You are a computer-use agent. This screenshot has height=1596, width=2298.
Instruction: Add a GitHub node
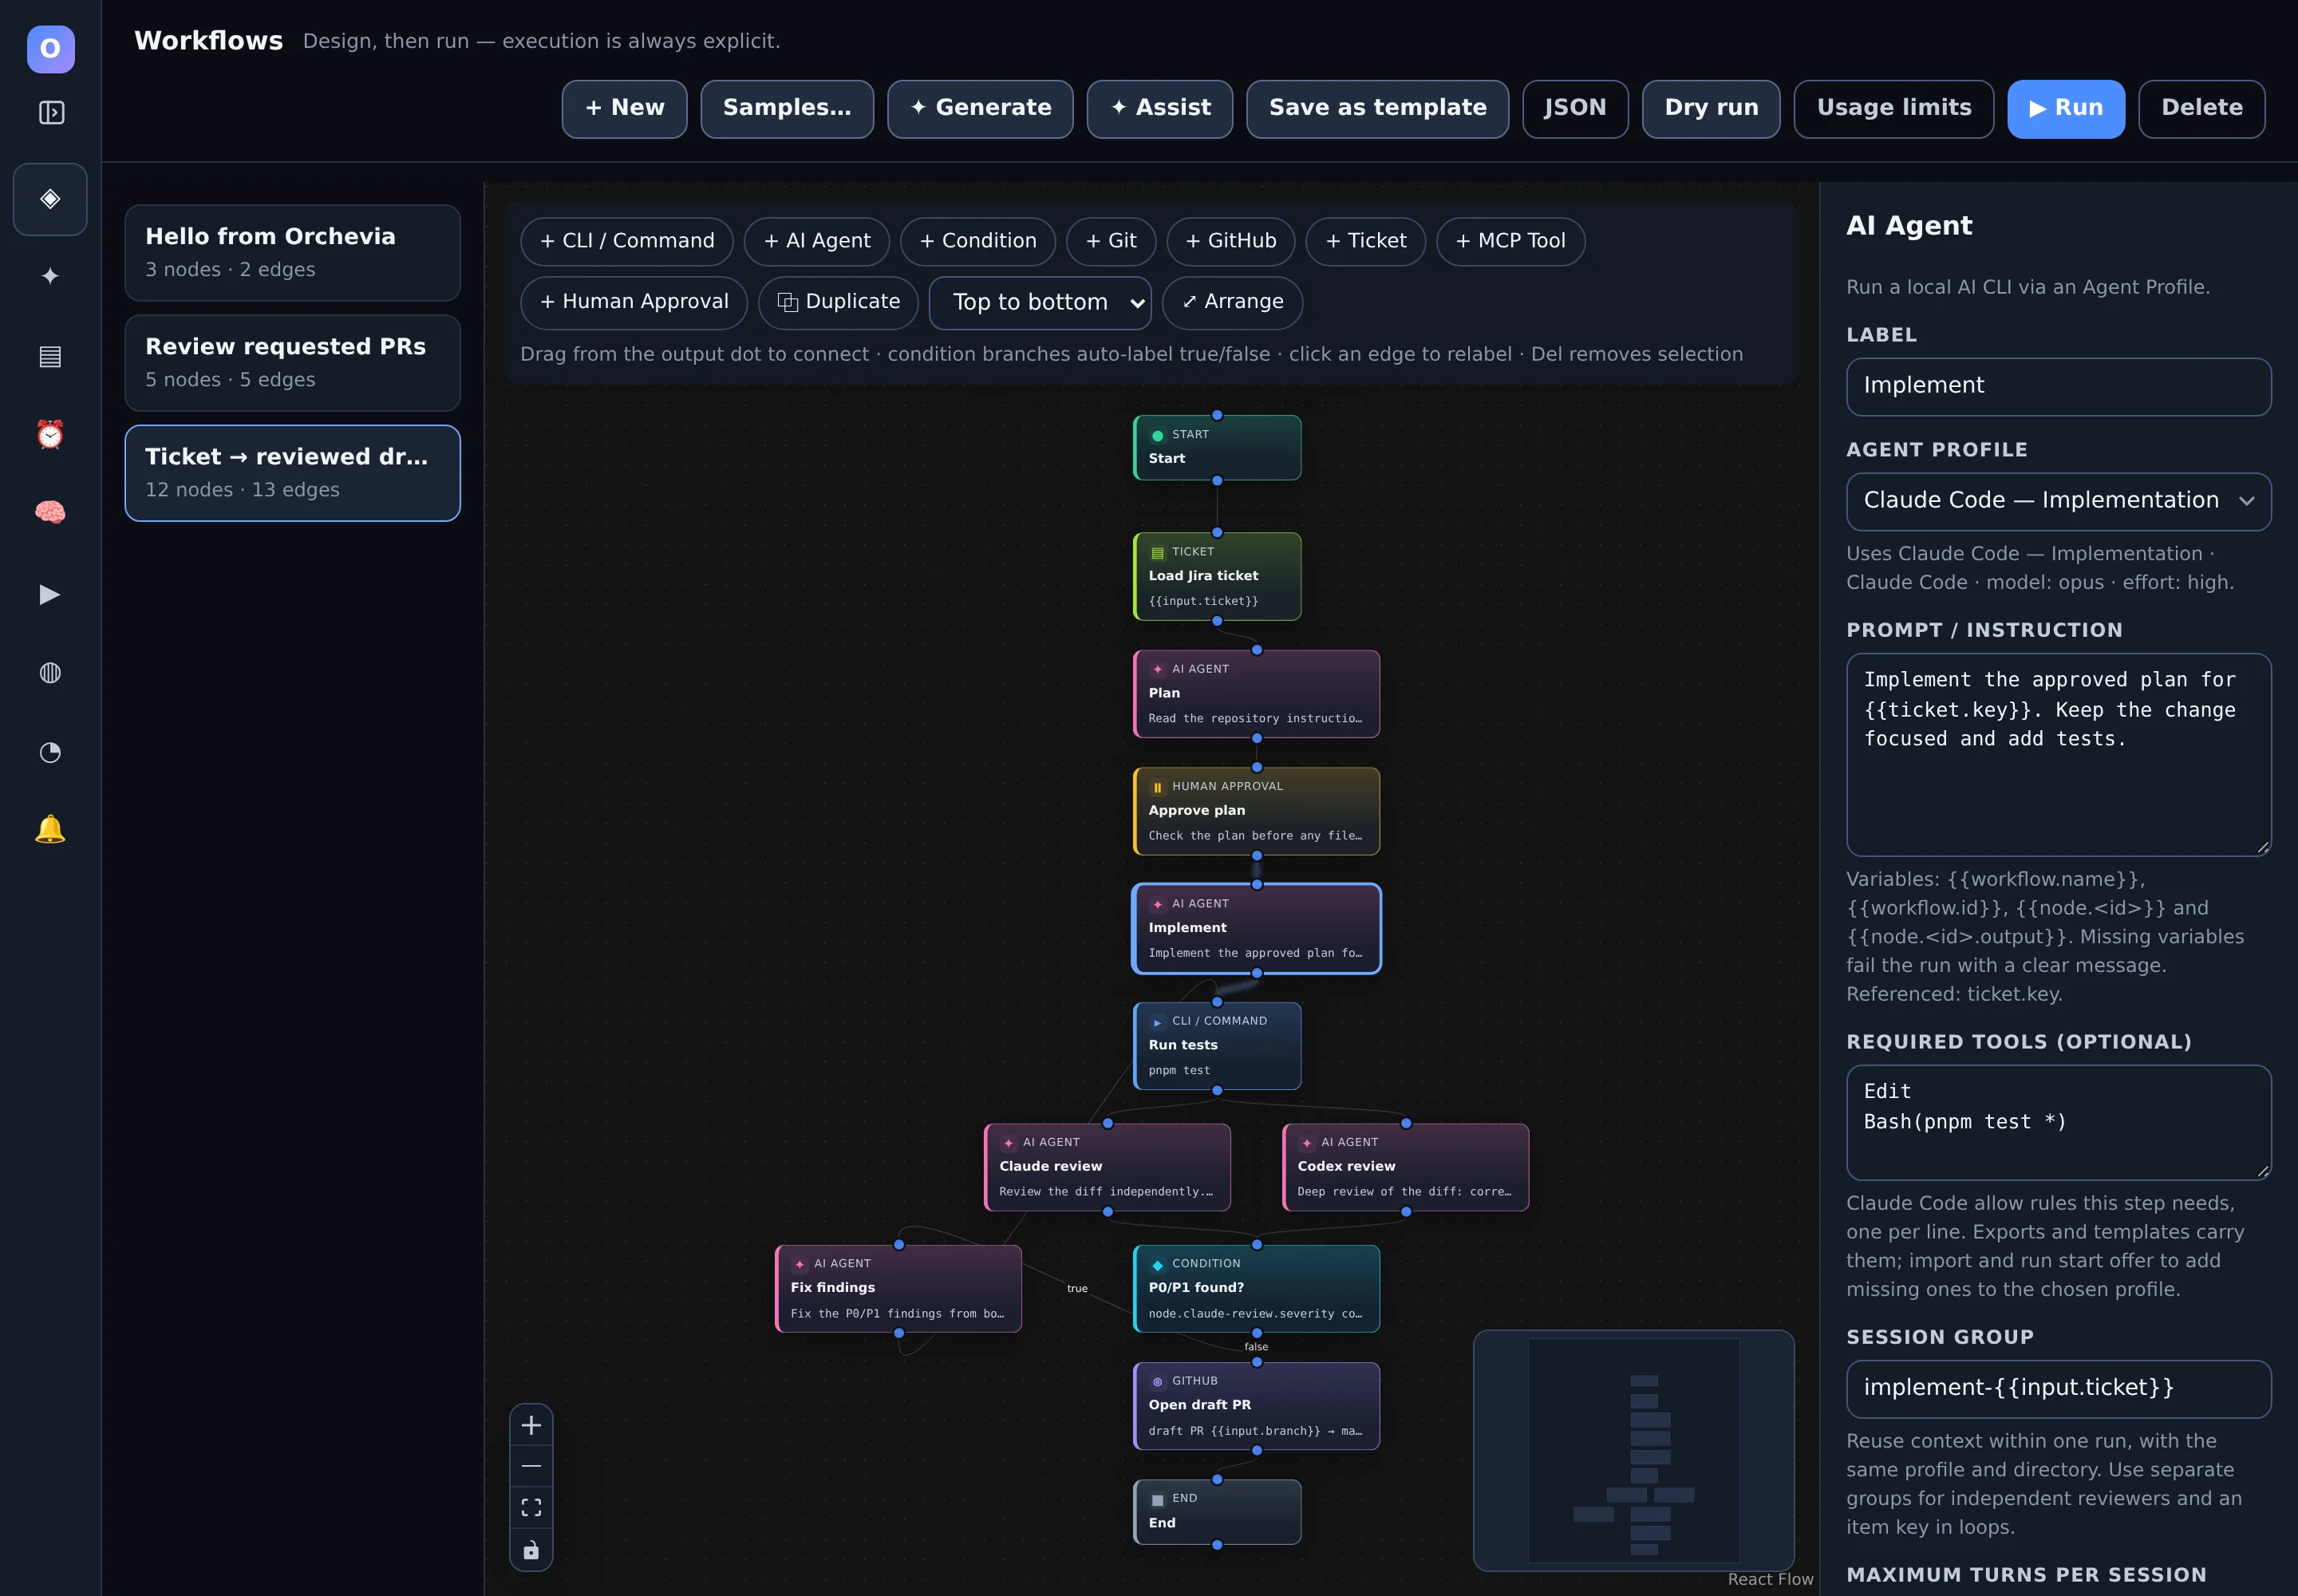pyautogui.click(x=1230, y=241)
